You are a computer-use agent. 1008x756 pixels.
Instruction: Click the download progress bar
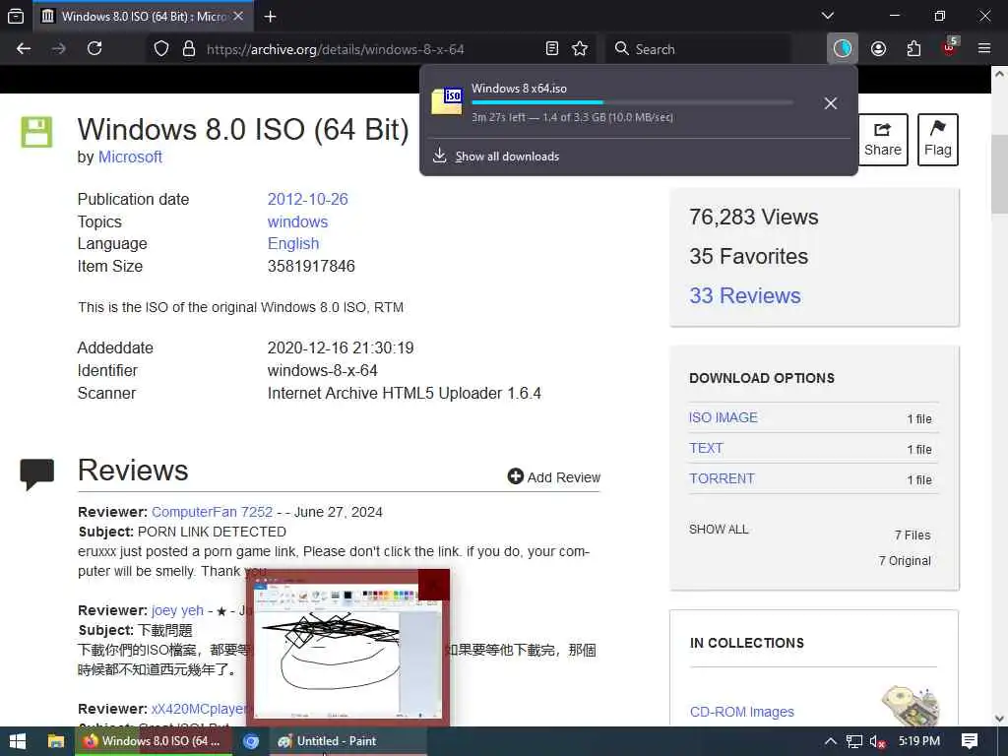coord(632,102)
